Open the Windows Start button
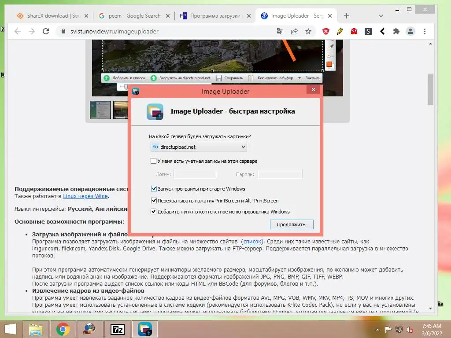 tap(11, 329)
